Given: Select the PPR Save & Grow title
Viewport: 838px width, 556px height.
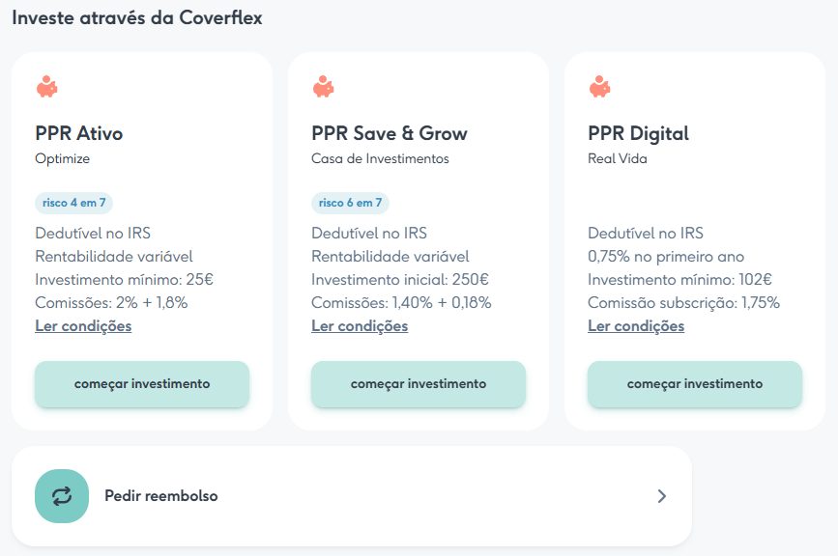Looking at the screenshot, I should [x=389, y=133].
